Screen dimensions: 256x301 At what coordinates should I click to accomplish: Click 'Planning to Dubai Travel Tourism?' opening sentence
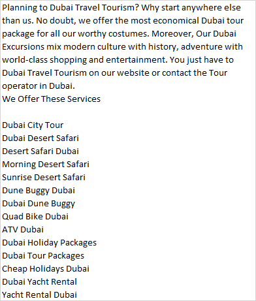[x=71, y=8]
